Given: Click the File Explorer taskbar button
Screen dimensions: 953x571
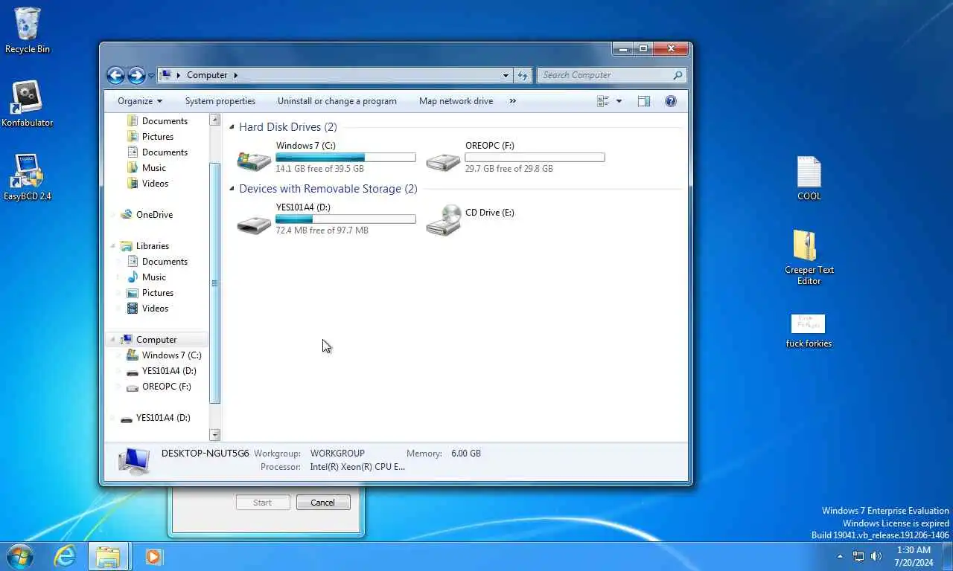Looking at the screenshot, I should [x=109, y=556].
